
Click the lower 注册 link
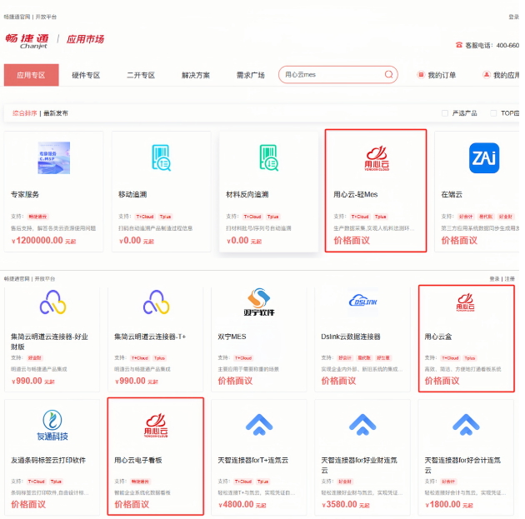(510, 279)
